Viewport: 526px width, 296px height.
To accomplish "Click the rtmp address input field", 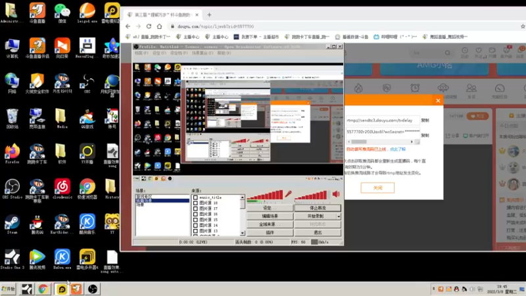I will 383,120.
